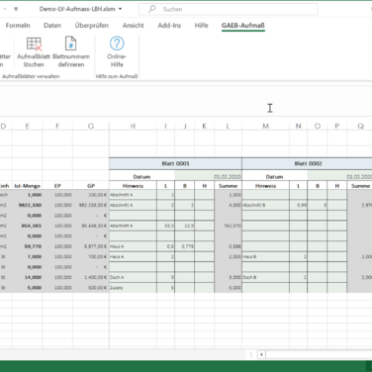The height and width of the screenshot is (372, 372).
Task: Select GP value 982.233,00 €
Action: coord(91,205)
